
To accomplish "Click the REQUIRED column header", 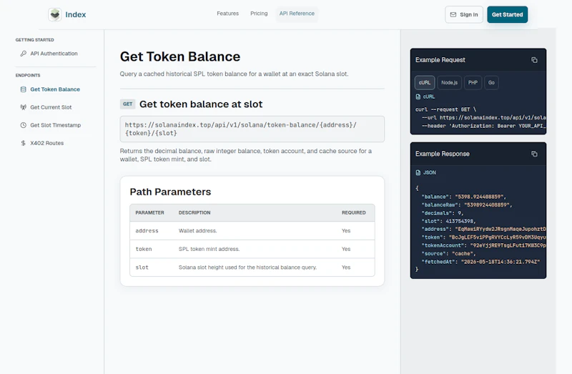I will coord(353,212).
